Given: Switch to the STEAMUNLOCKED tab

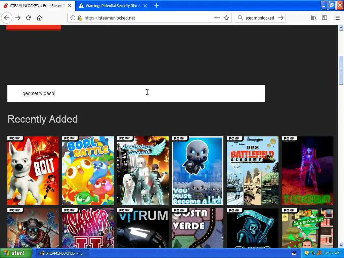Looking at the screenshot, I should 37,6.
